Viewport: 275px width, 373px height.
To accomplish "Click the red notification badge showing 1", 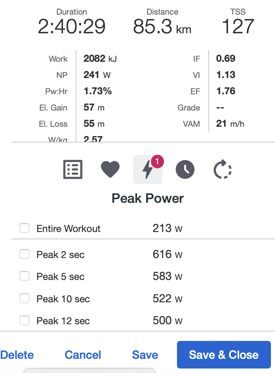I will point(157,162).
